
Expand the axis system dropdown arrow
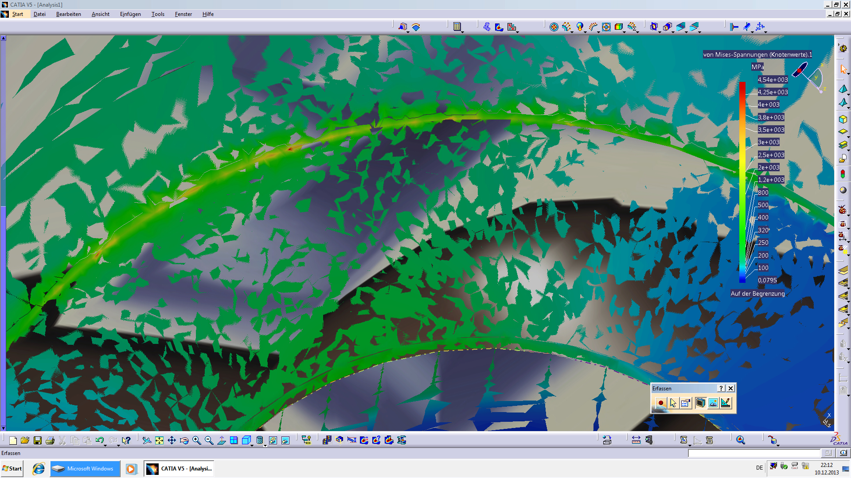coord(766,32)
